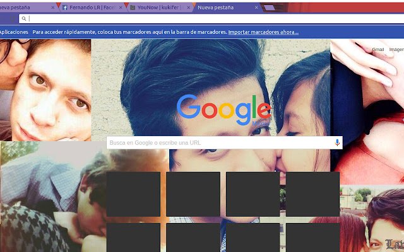The width and height of the screenshot is (404, 252).
Task: Close the Fernando LR Facebook tab
Action: 121,8
